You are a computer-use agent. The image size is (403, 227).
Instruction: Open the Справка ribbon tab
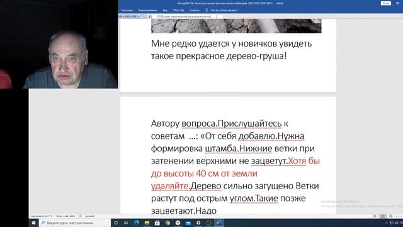pyautogui.click(x=195, y=10)
